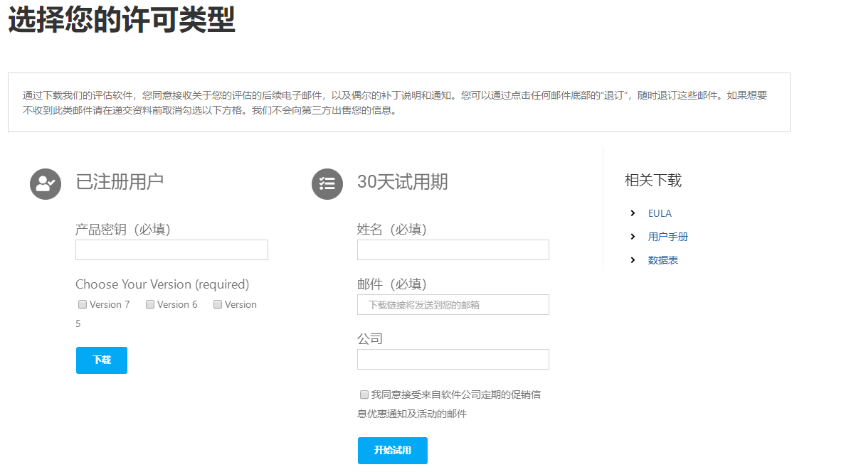This screenshot has height=472, width=856.
Task: Click the 邮件 email input field
Action: click(x=453, y=304)
